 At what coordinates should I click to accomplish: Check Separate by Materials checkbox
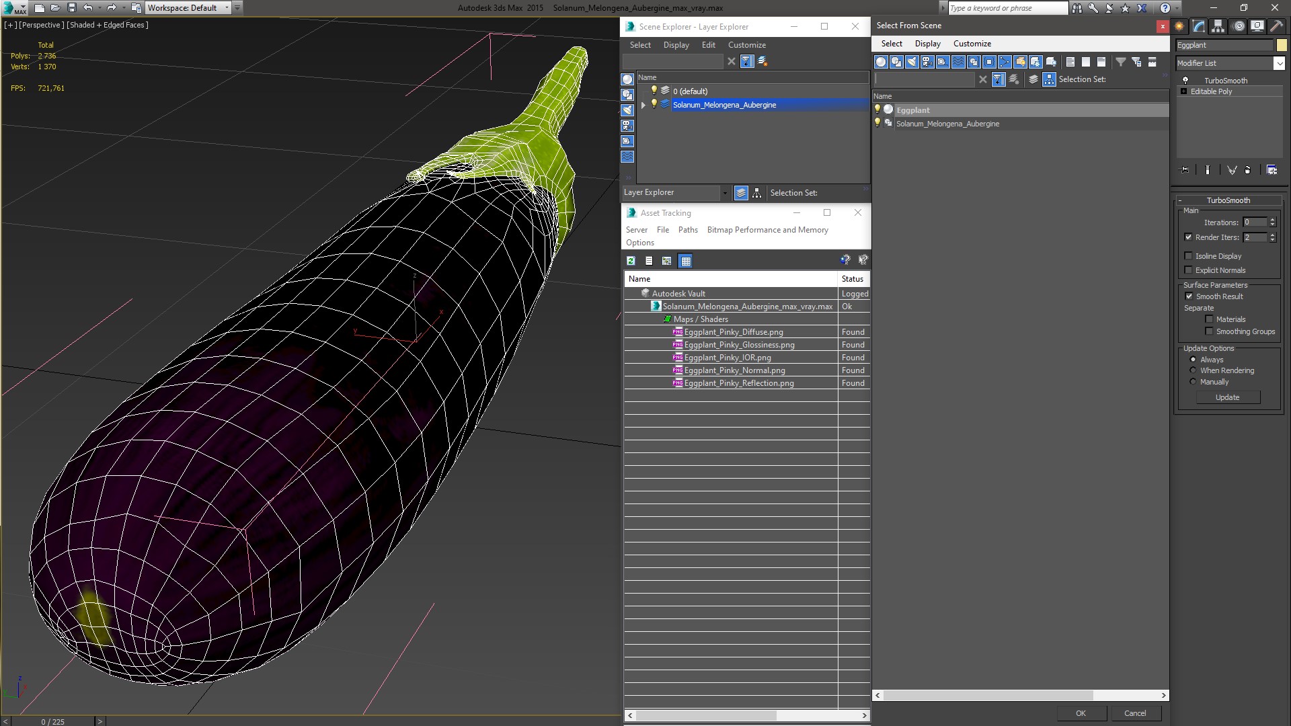tap(1209, 319)
